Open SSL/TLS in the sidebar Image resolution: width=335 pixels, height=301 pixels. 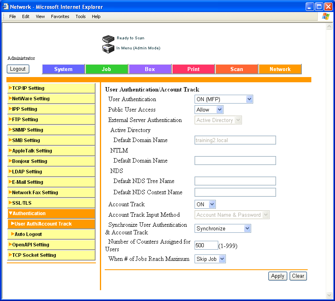click(51, 203)
